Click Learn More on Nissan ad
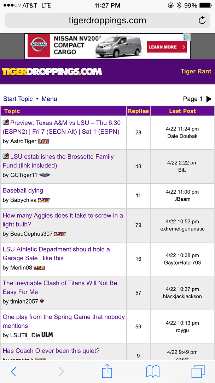Image resolution: width=215 pixels, height=383 pixels. (x=167, y=47)
